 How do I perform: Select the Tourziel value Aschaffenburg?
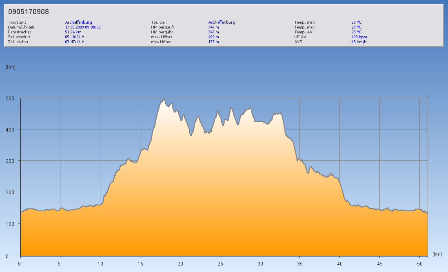(222, 22)
